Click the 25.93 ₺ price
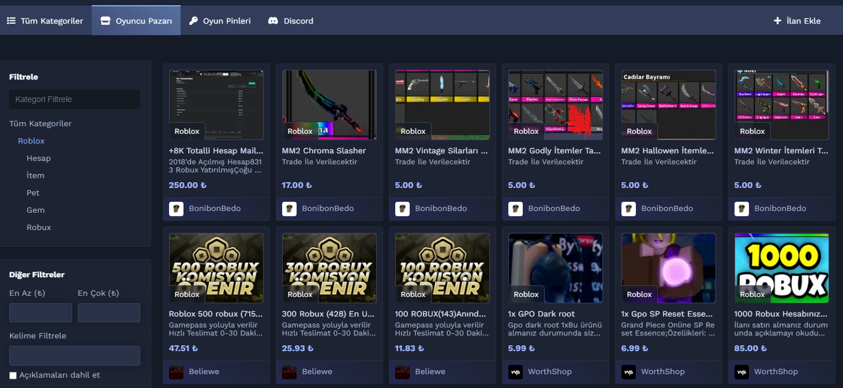Viewport: 843px width, 388px height. coord(298,348)
